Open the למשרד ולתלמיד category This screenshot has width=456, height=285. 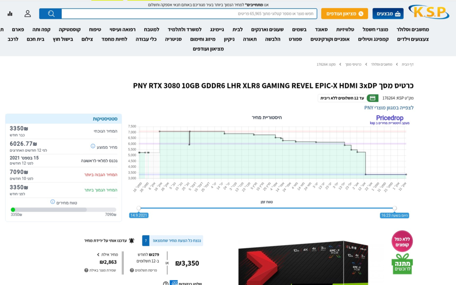(x=185, y=30)
